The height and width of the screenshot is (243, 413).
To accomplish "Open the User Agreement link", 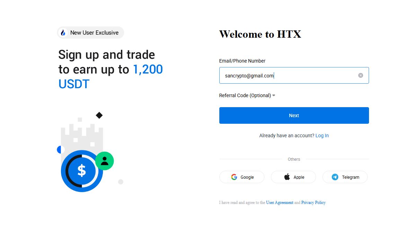I will [280, 203].
